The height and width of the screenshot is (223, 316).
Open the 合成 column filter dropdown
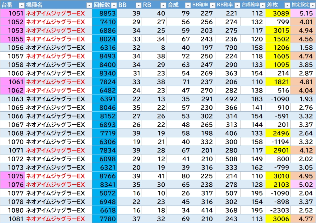[188, 5]
